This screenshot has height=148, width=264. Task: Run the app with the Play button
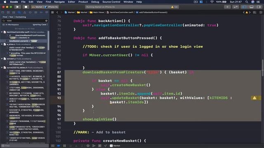[x=17, y=7]
